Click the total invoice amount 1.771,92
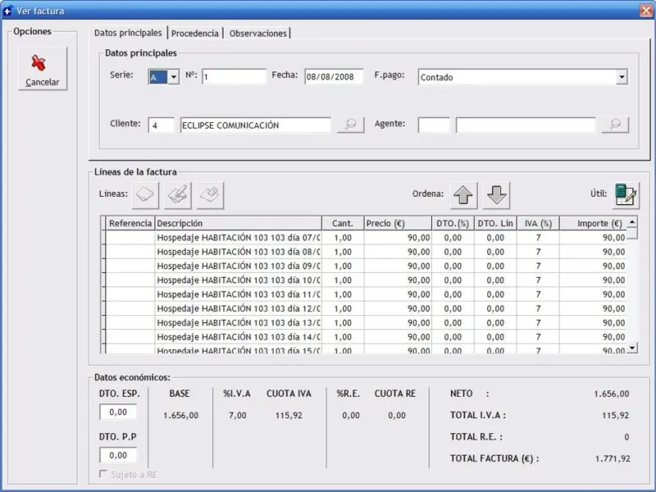This screenshot has width=656, height=492. 613,458
